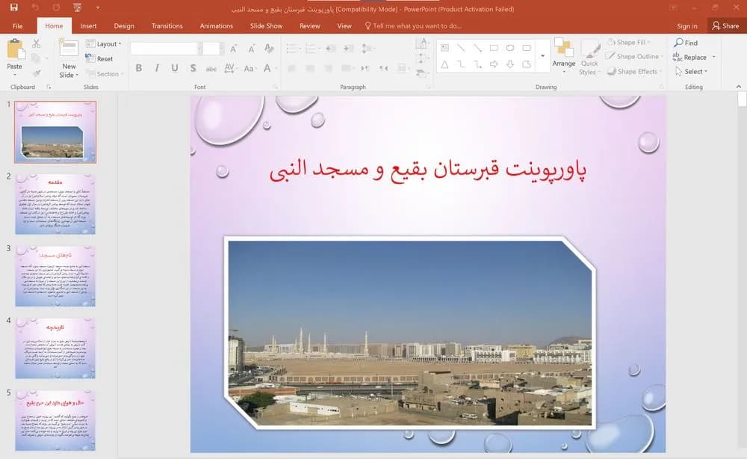The height and width of the screenshot is (459, 747).
Task: Click the Text Direction icon
Action: [x=421, y=44]
